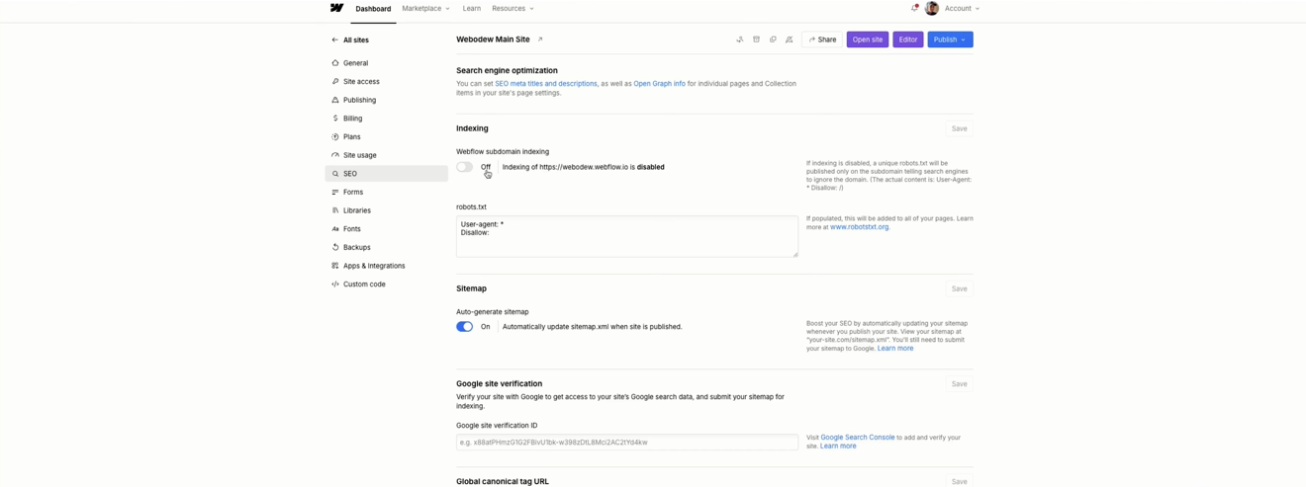
Task: Open Learn more link in Sitemap help
Action: [895, 349]
